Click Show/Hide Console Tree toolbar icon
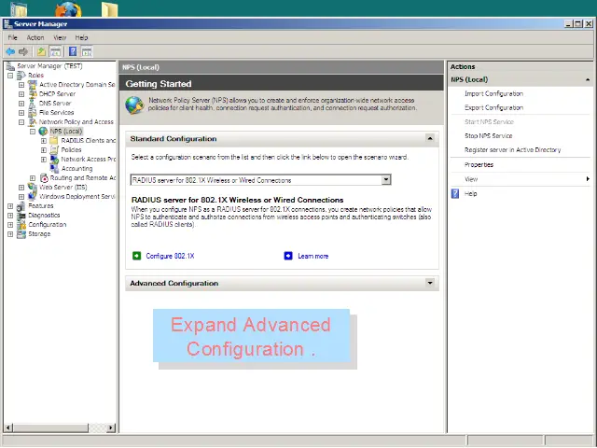 click(x=55, y=51)
